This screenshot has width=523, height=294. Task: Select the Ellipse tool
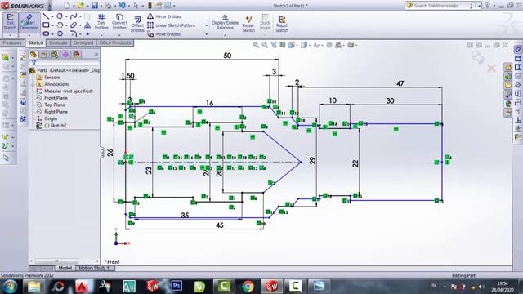click(74, 25)
